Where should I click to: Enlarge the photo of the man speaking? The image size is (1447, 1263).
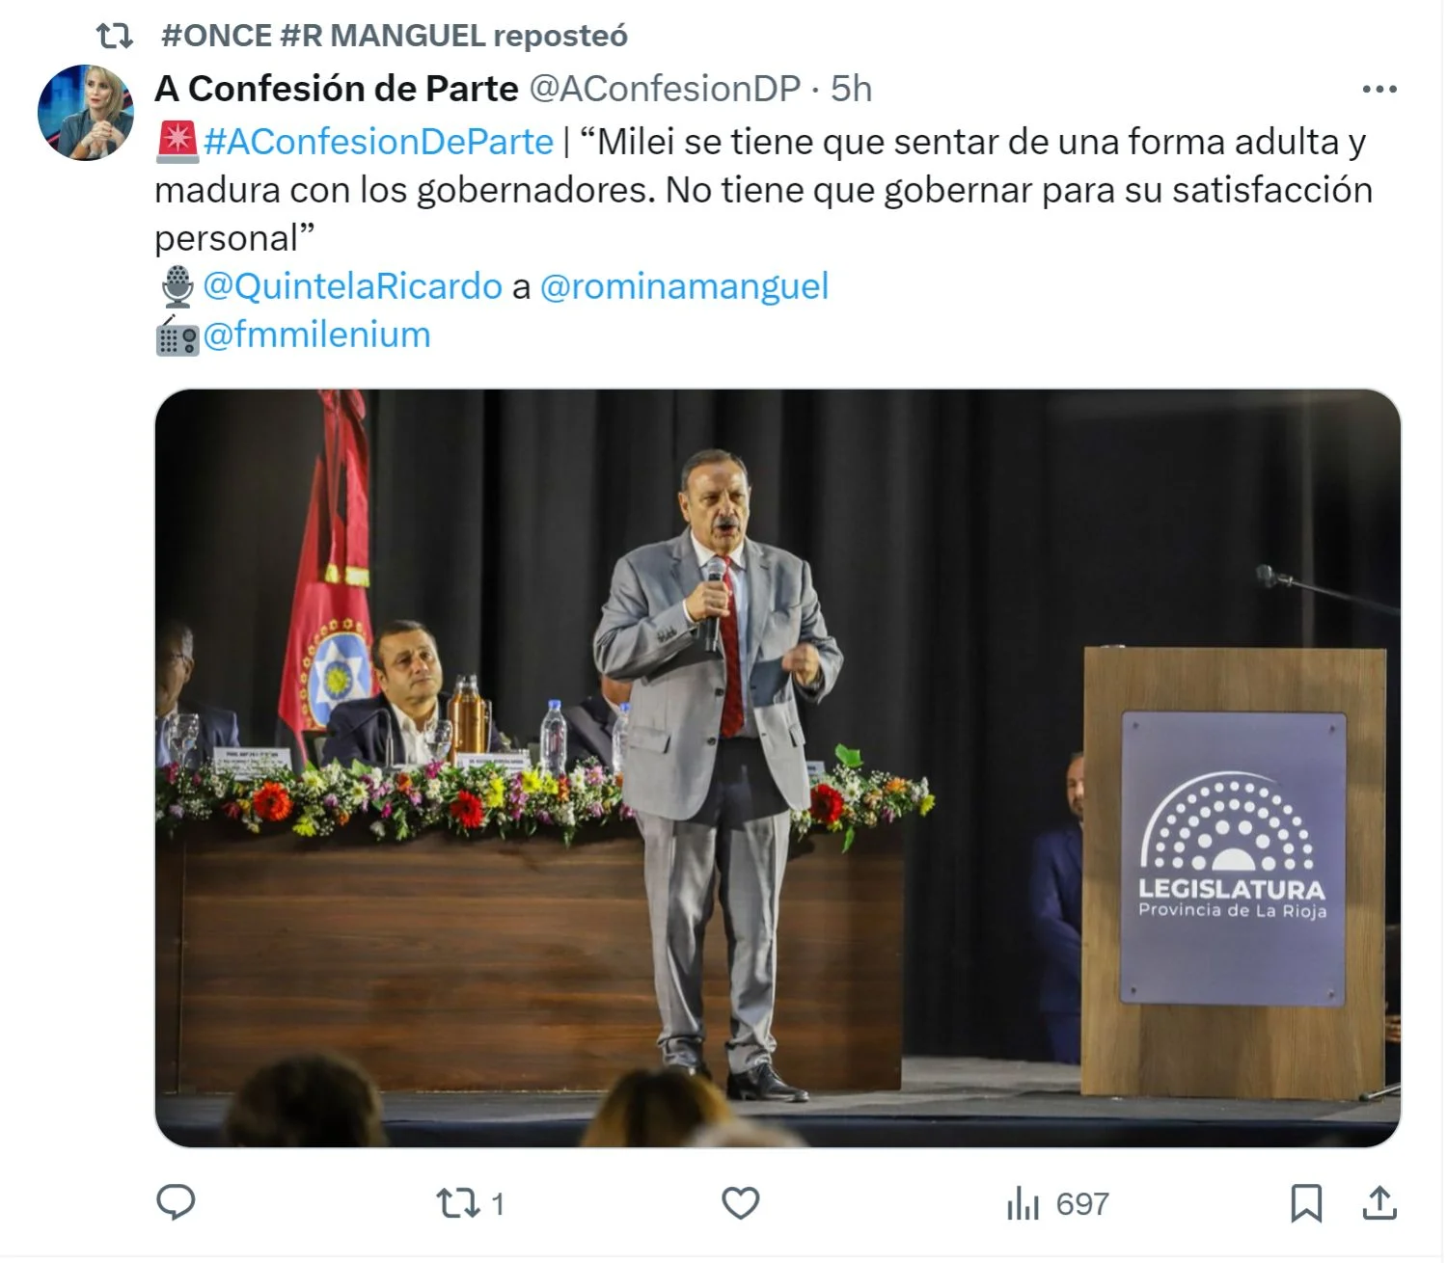click(778, 768)
